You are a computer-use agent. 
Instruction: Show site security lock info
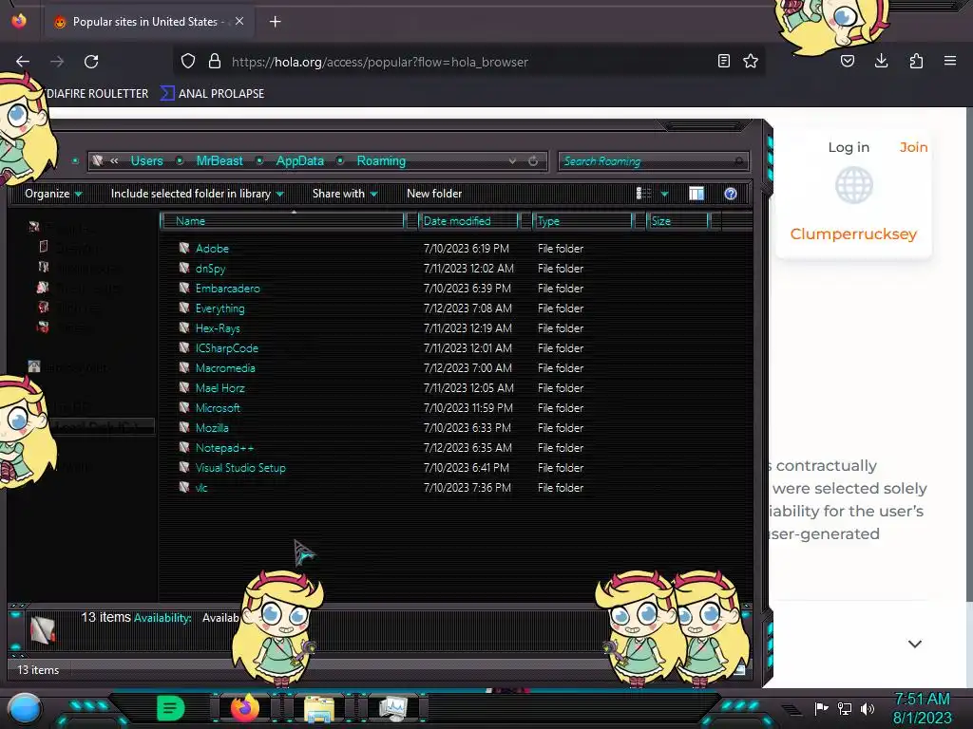[215, 61]
